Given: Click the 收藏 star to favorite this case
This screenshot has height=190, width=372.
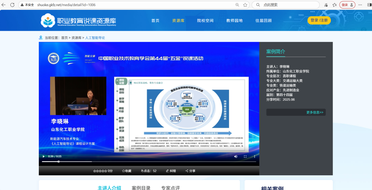Looking at the screenshot, I should 127,171.
